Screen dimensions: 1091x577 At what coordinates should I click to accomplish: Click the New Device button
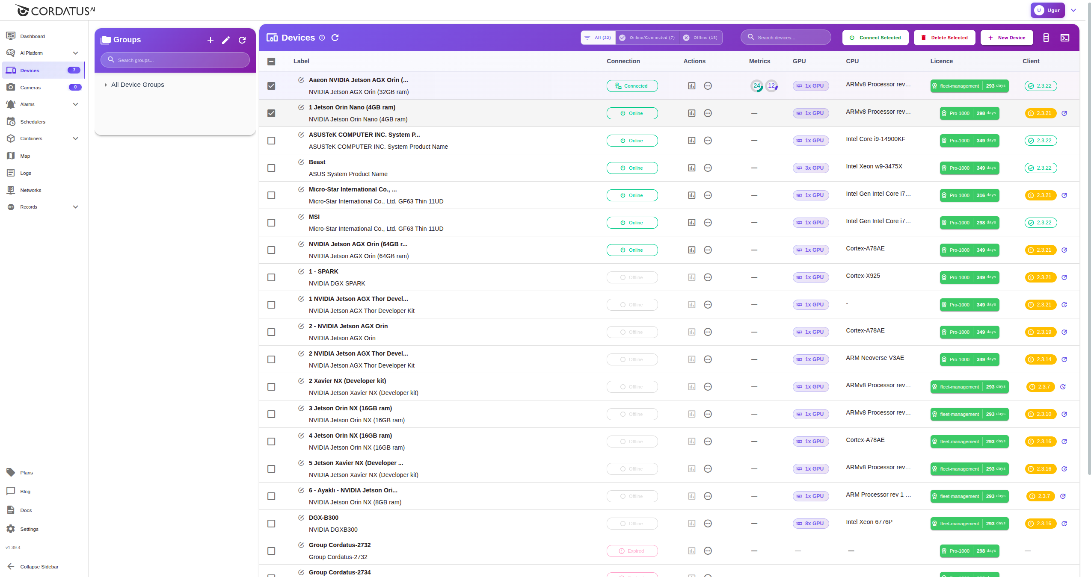coord(1006,38)
